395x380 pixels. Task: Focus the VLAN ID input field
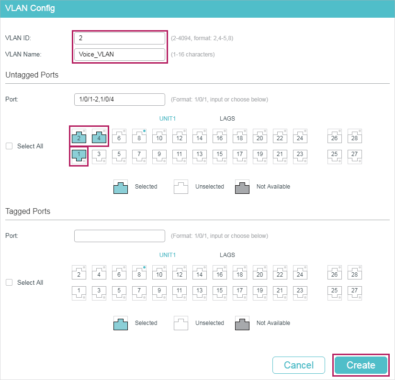click(x=120, y=38)
